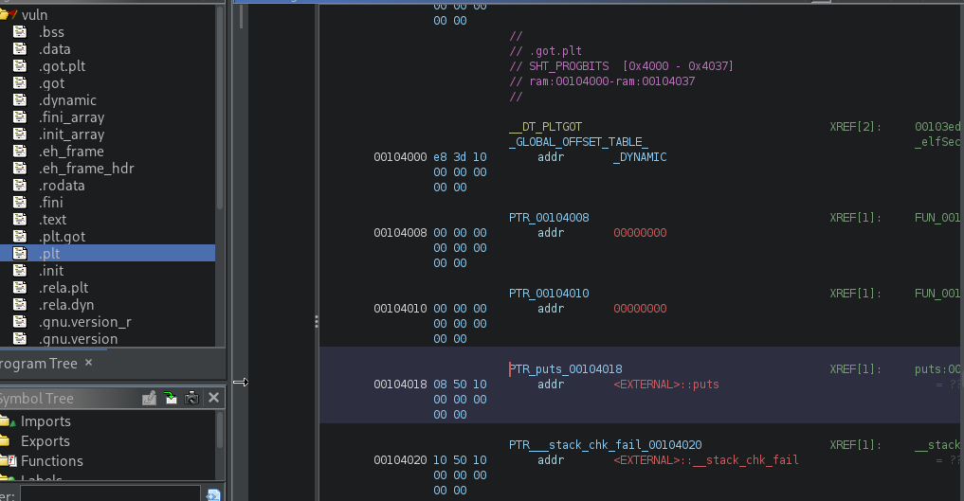Screen dimensions: 964x501
Task: Click the Imports folder icon
Action: (5, 421)
